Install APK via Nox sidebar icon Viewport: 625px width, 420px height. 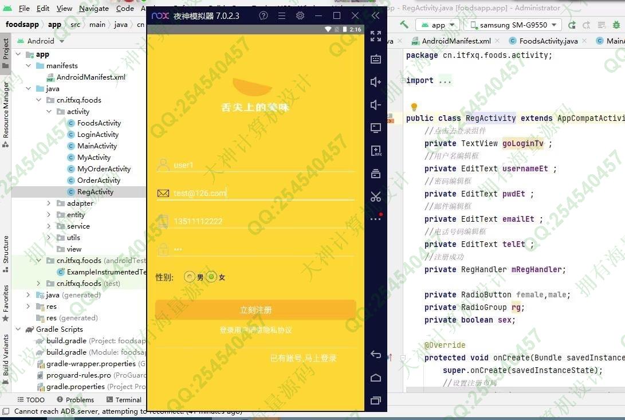pyautogui.click(x=375, y=151)
